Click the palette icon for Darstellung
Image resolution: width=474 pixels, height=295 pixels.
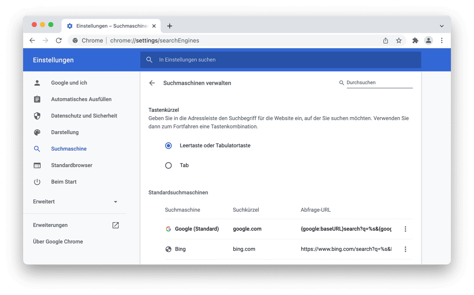(37, 132)
